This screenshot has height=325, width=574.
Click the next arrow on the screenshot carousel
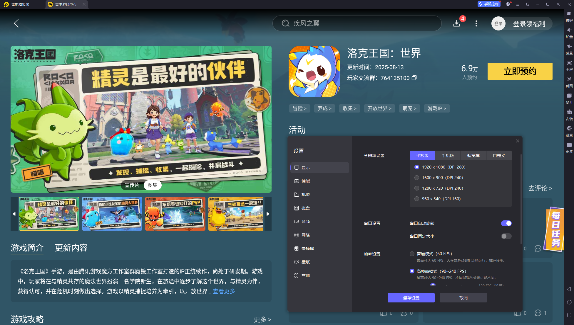(268, 214)
